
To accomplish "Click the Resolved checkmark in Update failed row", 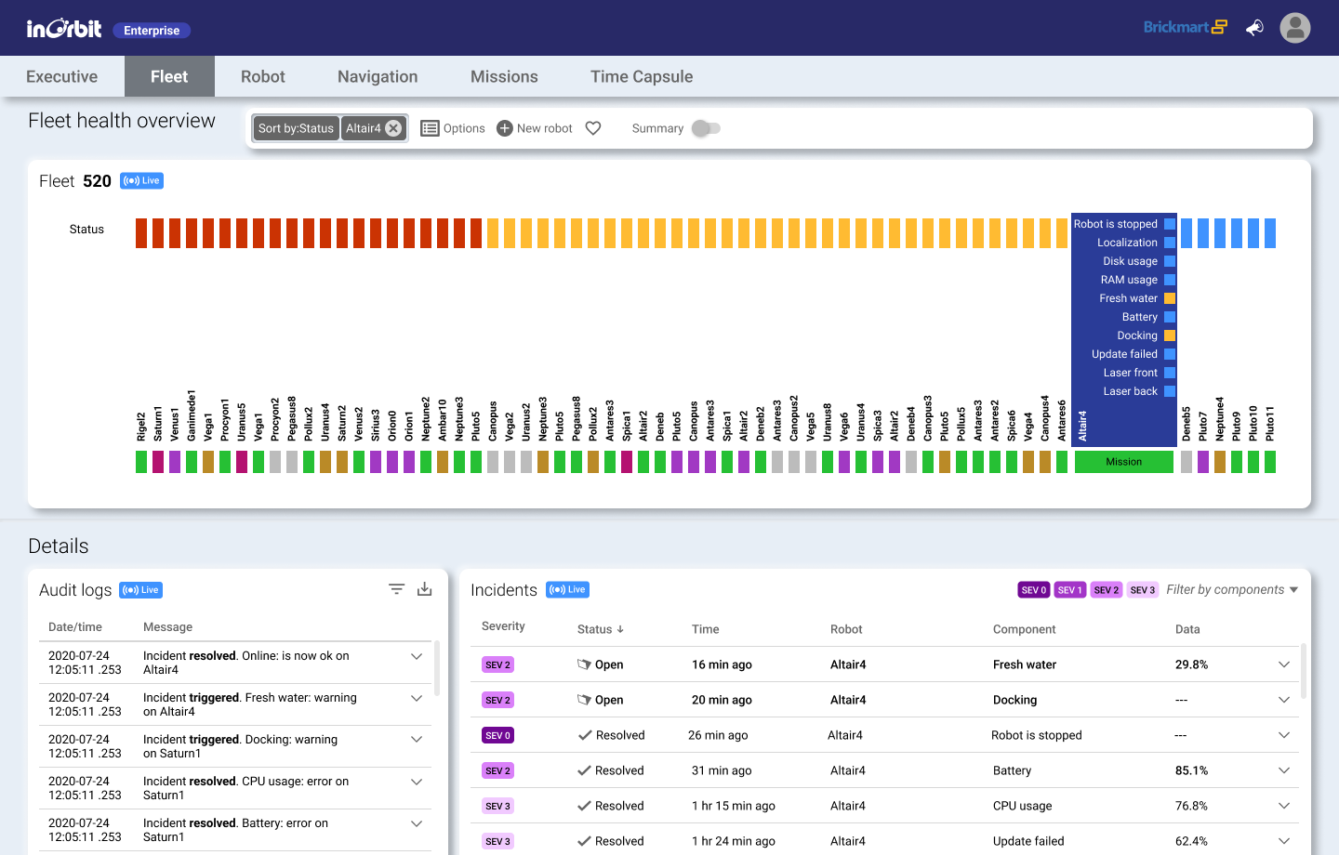I will [x=584, y=841].
